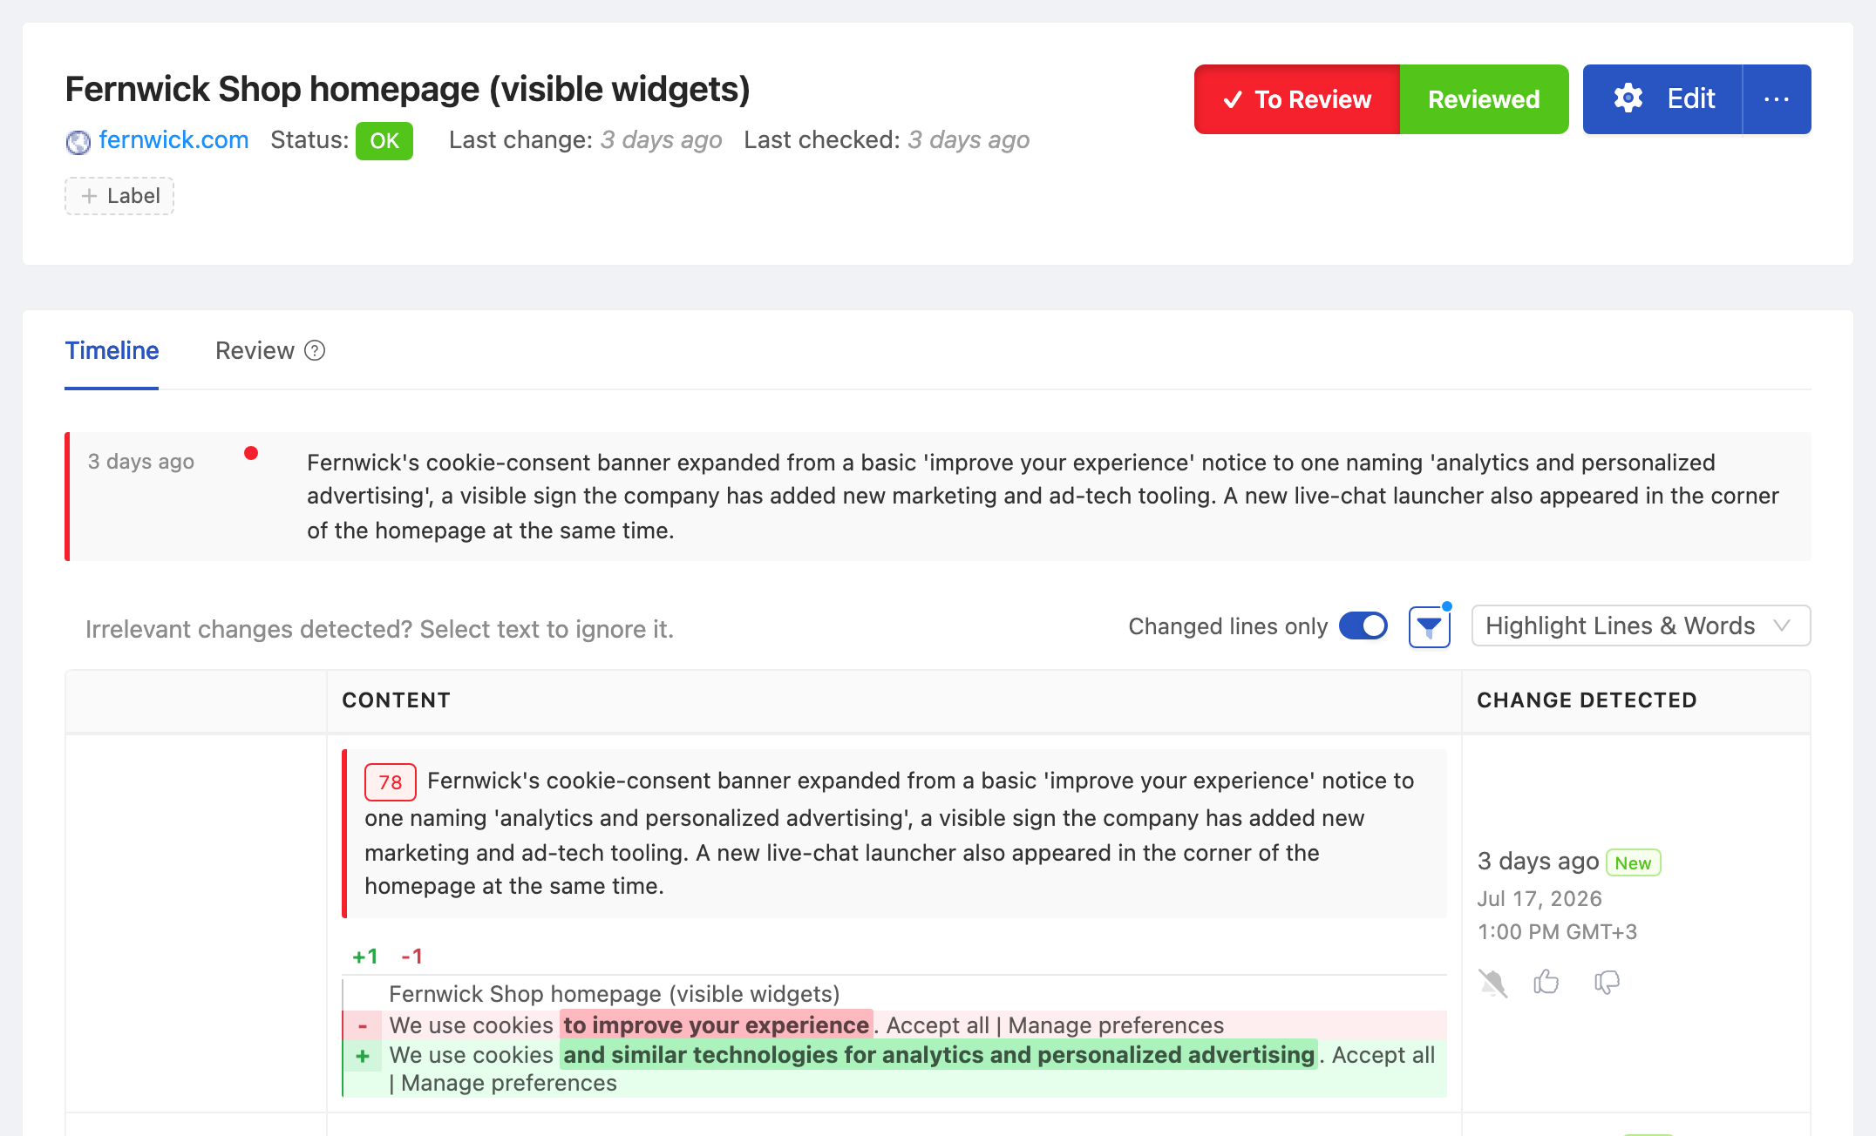This screenshot has height=1136, width=1876.
Task: Click the help question-mark icon next to Review
Action: point(315,350)
